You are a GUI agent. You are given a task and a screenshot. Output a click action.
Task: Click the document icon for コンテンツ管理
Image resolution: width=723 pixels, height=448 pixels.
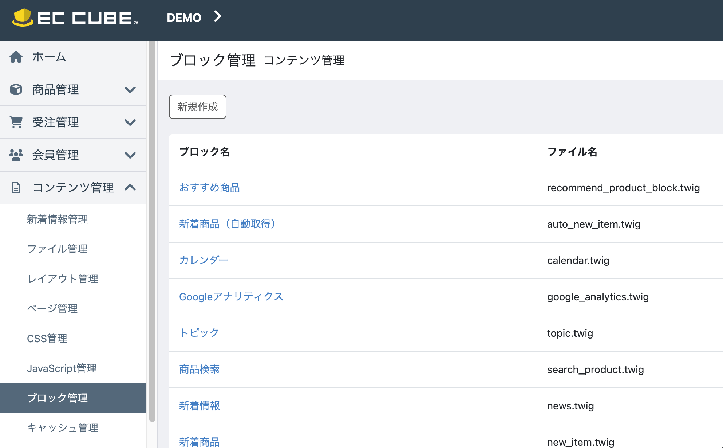(x=16, y=188)
